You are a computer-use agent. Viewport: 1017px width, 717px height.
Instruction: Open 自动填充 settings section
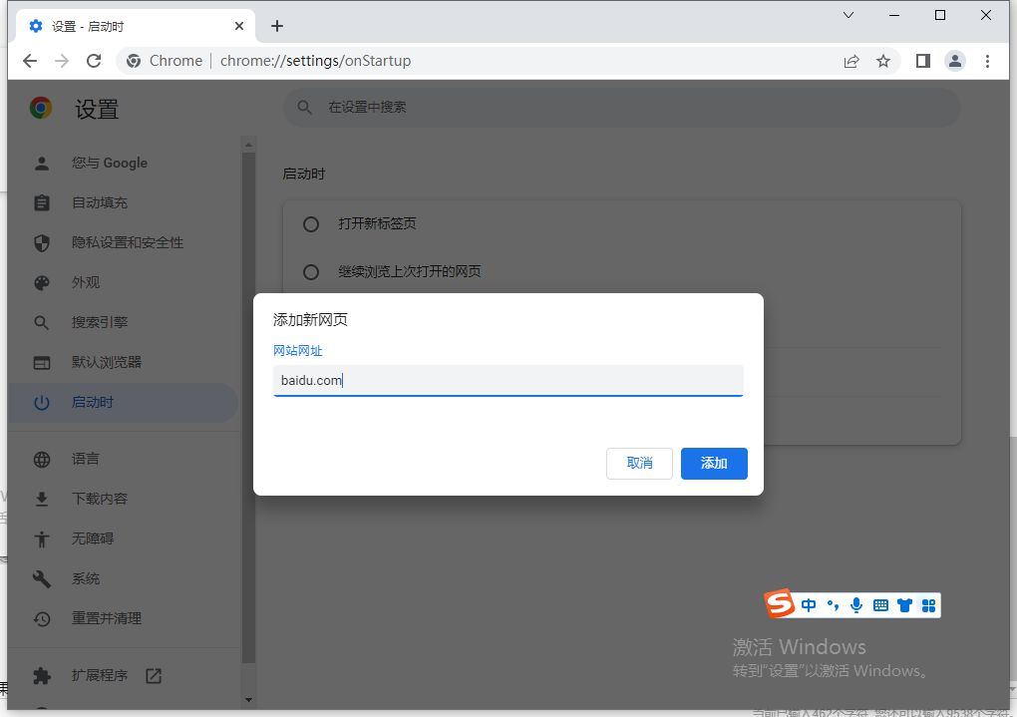(124, 203)
